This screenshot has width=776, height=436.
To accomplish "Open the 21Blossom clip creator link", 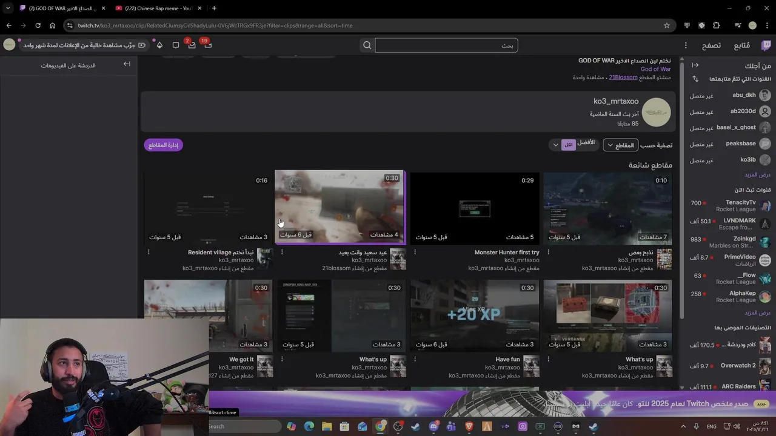I will click(623, 78).
